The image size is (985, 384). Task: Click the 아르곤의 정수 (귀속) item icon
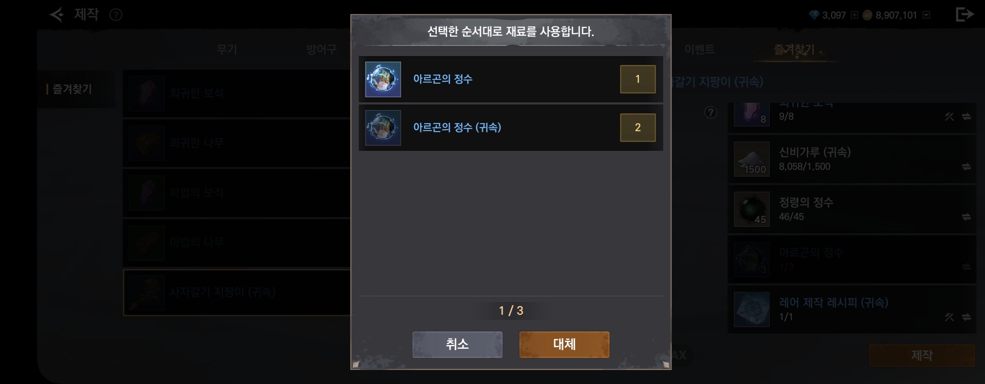383,128
